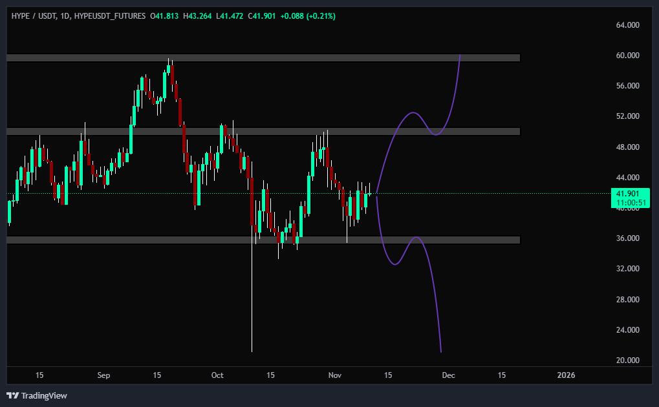Select the Dec label on time axis
The width and height of the screenshot is (659, 407).
pyautogui.click(x=449, y=375)
